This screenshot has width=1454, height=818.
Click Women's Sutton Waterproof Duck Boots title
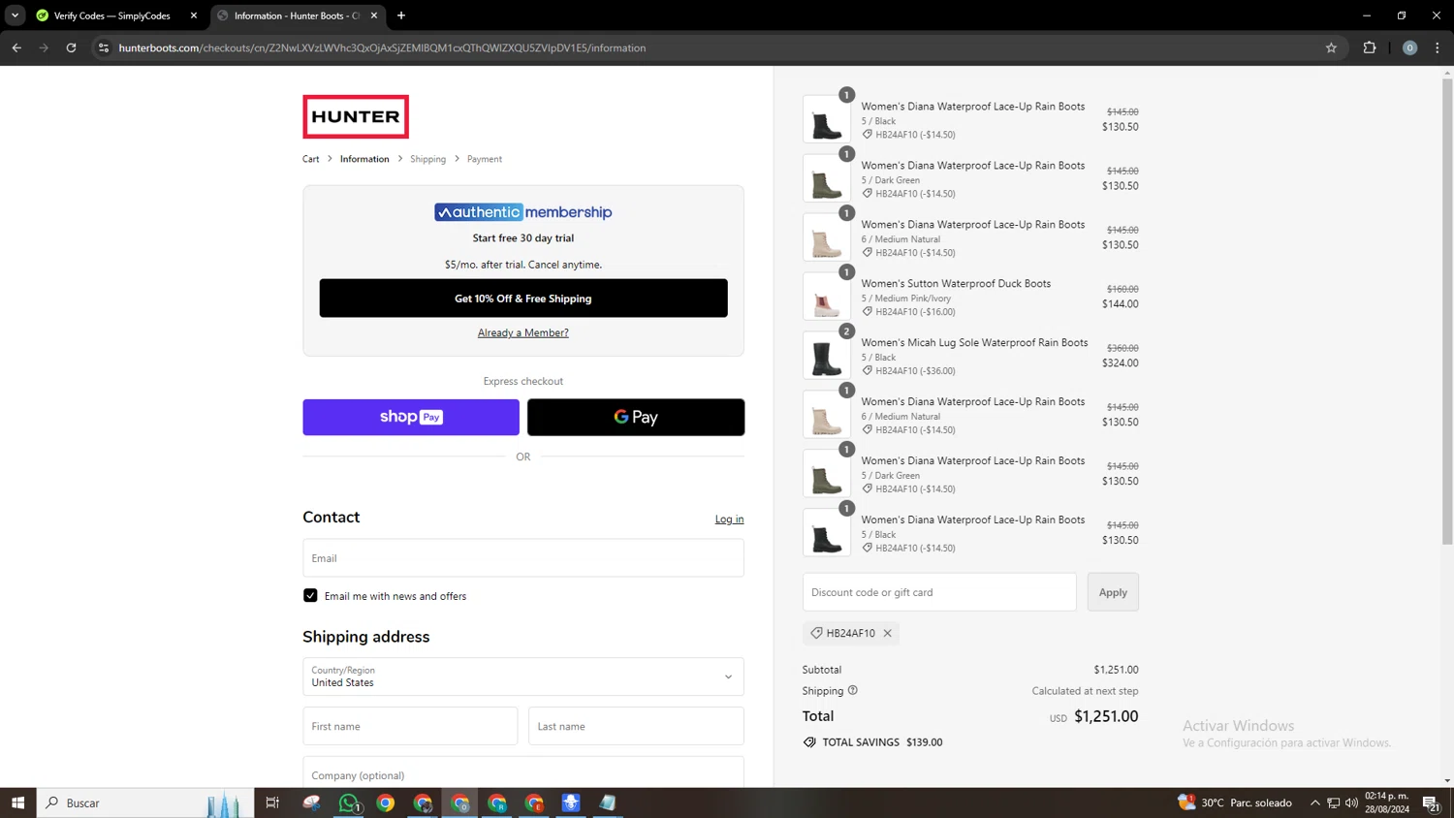pyautogui.click(x=956, y=284)
